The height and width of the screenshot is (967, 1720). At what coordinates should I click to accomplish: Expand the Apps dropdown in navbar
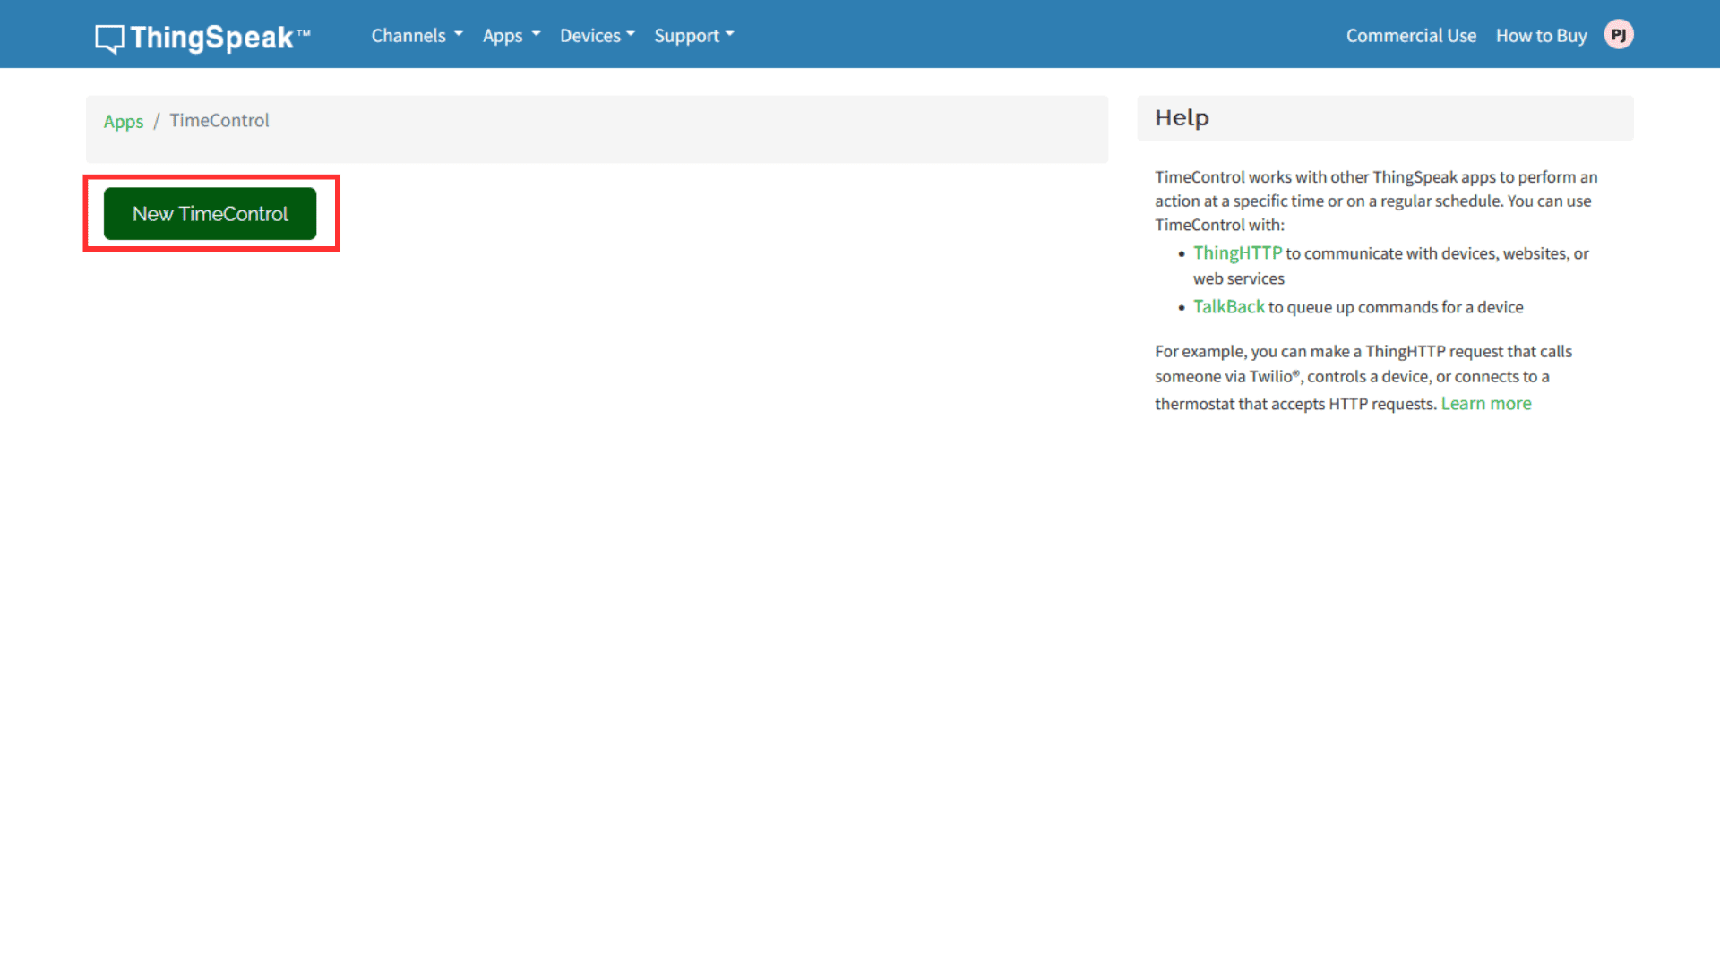point(512,36)
